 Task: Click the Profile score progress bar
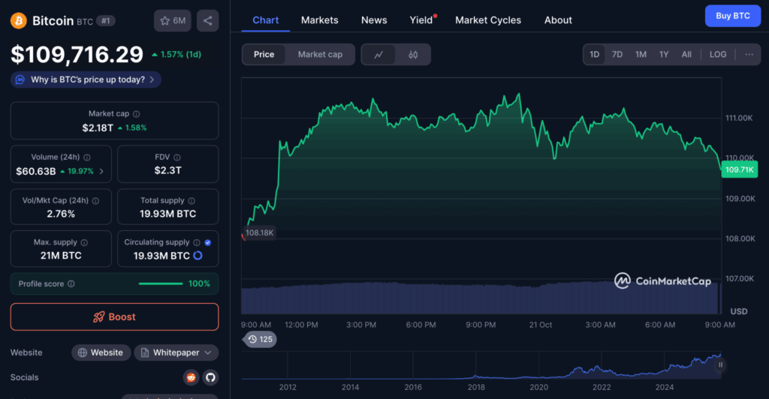[161, 284]
